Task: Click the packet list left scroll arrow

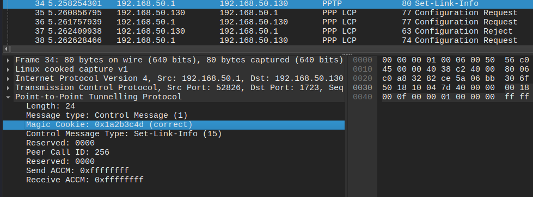Action: 6,48
